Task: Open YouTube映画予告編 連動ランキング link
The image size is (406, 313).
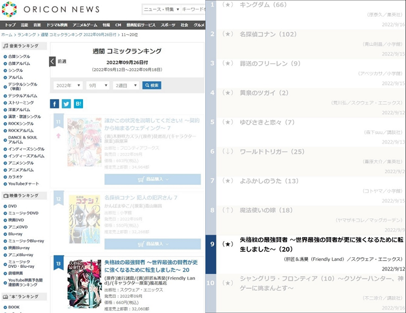Action: [25, 282]
